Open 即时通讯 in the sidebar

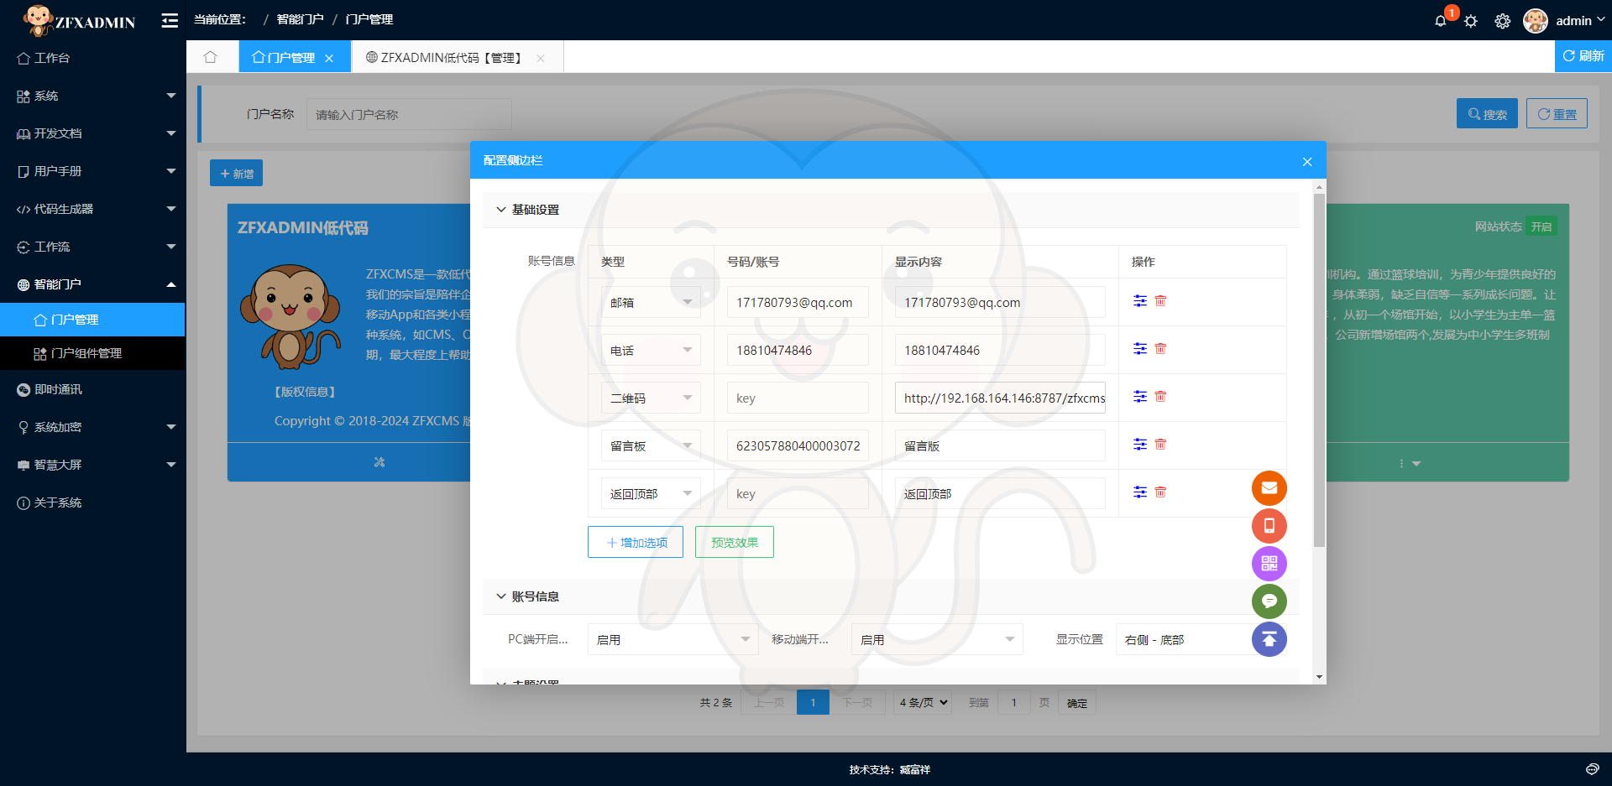pyautogui.click(x=92, y=389)
